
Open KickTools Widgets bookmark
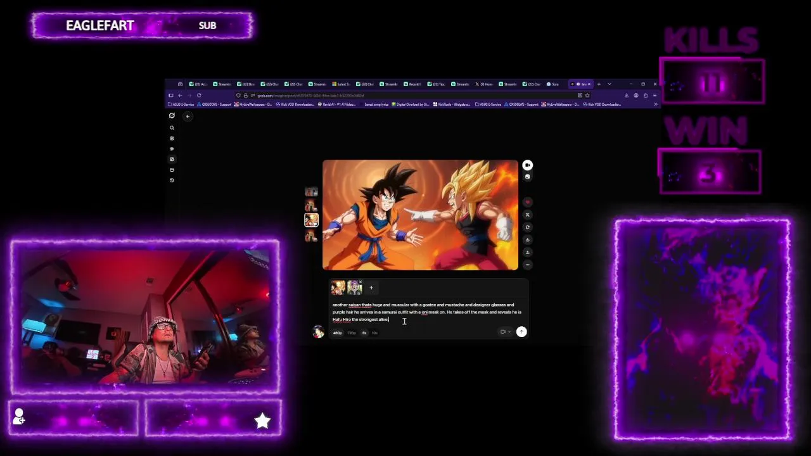coord(452,104)
